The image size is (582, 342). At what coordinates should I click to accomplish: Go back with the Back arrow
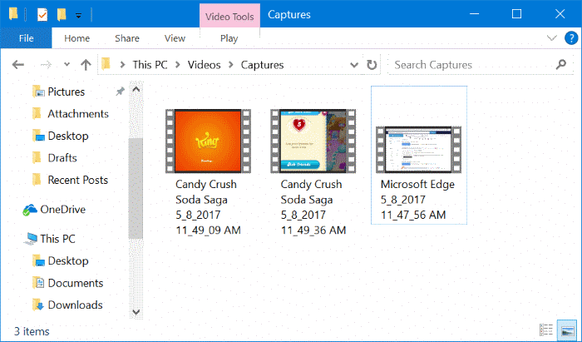(x=17, y=65)
